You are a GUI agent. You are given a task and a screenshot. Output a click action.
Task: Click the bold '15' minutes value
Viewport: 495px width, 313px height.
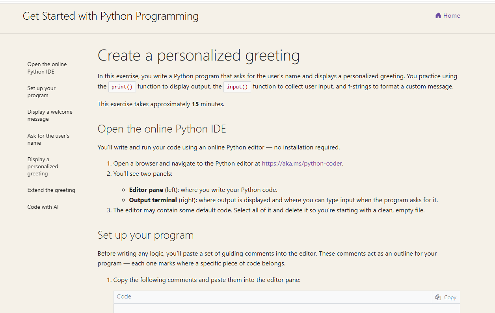195,104
